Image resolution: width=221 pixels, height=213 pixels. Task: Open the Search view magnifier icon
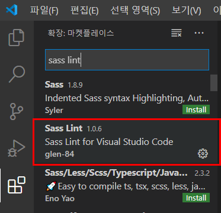click(17, 75)
